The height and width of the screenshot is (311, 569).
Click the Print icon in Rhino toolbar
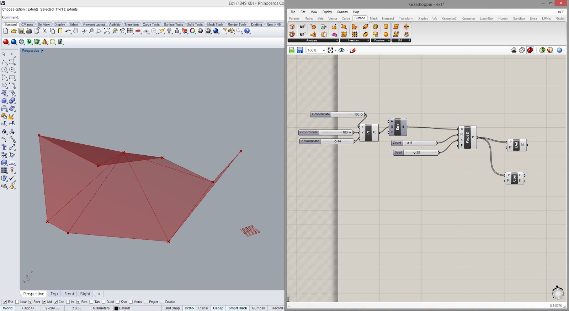click(x=29, y=31)
